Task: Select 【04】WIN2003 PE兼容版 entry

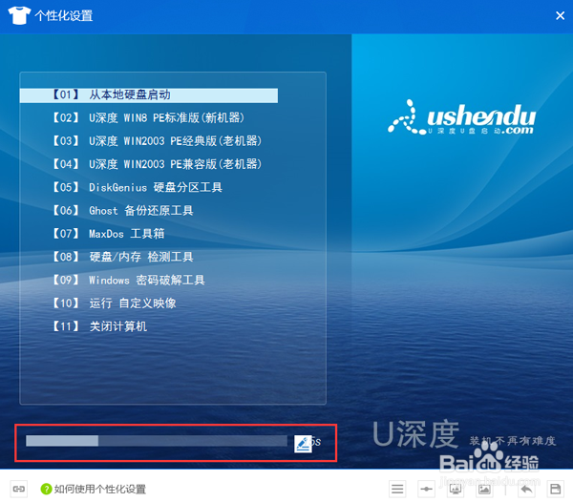Action: [x=158, y=164]
